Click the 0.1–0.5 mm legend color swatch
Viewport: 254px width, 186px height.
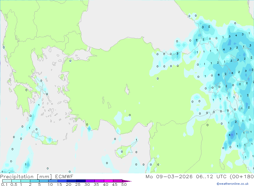pos(7,181)
